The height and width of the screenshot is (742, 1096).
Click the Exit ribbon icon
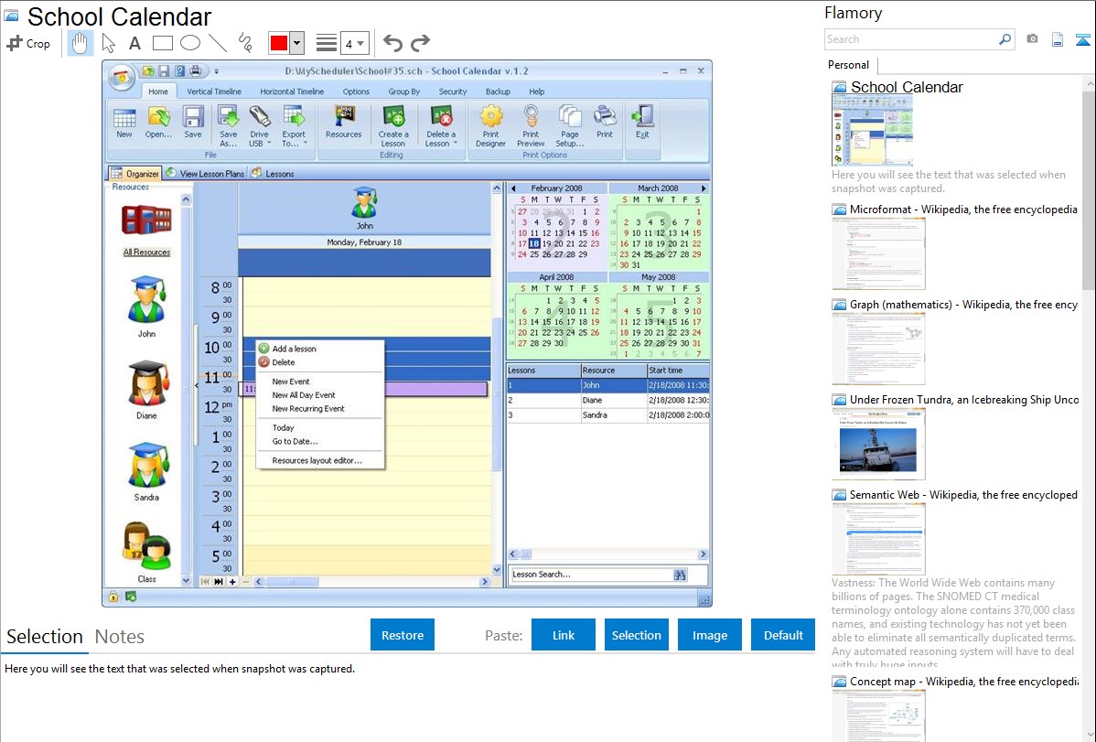click(641, 123)
